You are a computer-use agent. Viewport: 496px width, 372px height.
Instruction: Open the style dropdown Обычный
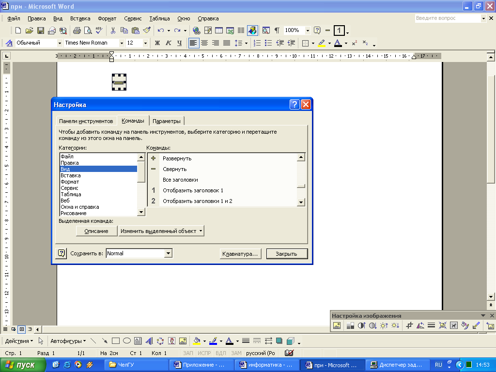pos(60,43)
